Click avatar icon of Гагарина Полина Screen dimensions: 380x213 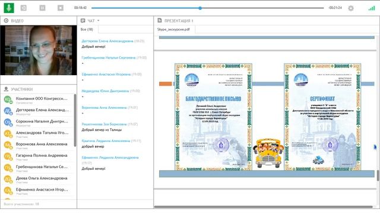coord(8,156)
